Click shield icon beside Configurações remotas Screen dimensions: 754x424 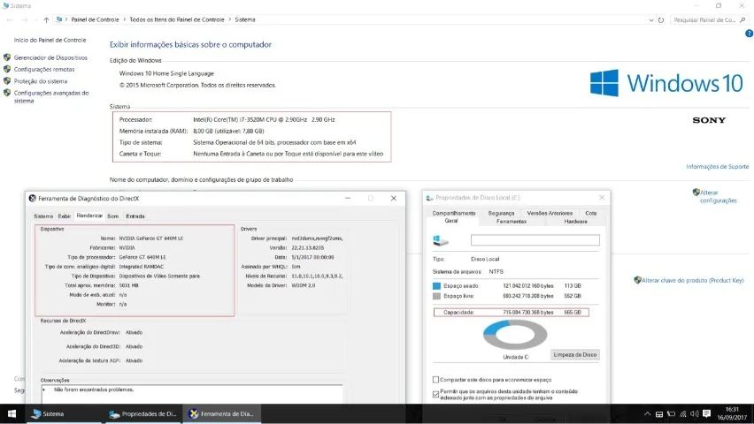coord(7,69)
